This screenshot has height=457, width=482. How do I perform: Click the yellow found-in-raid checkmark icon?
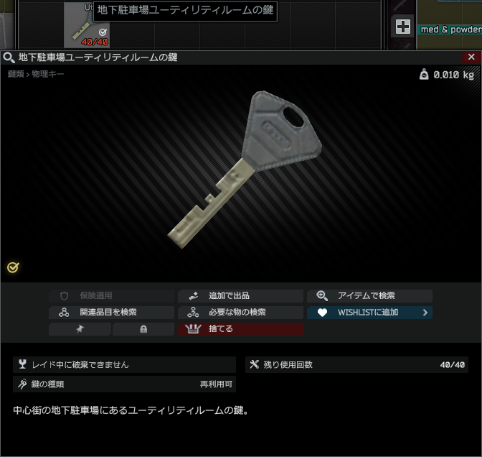coord(13,267)
